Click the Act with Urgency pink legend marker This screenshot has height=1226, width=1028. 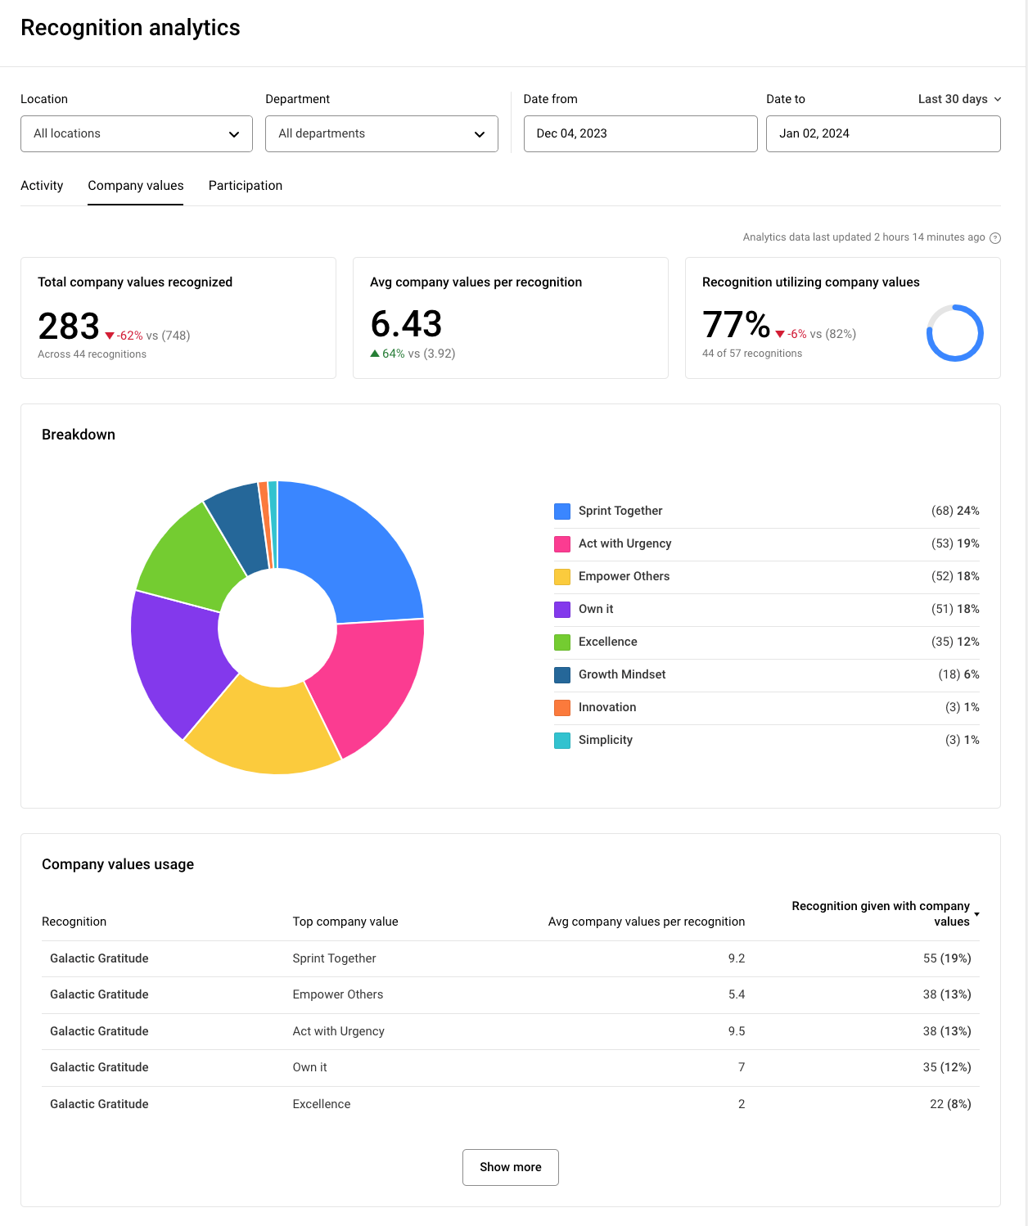(x=562, y=544)
